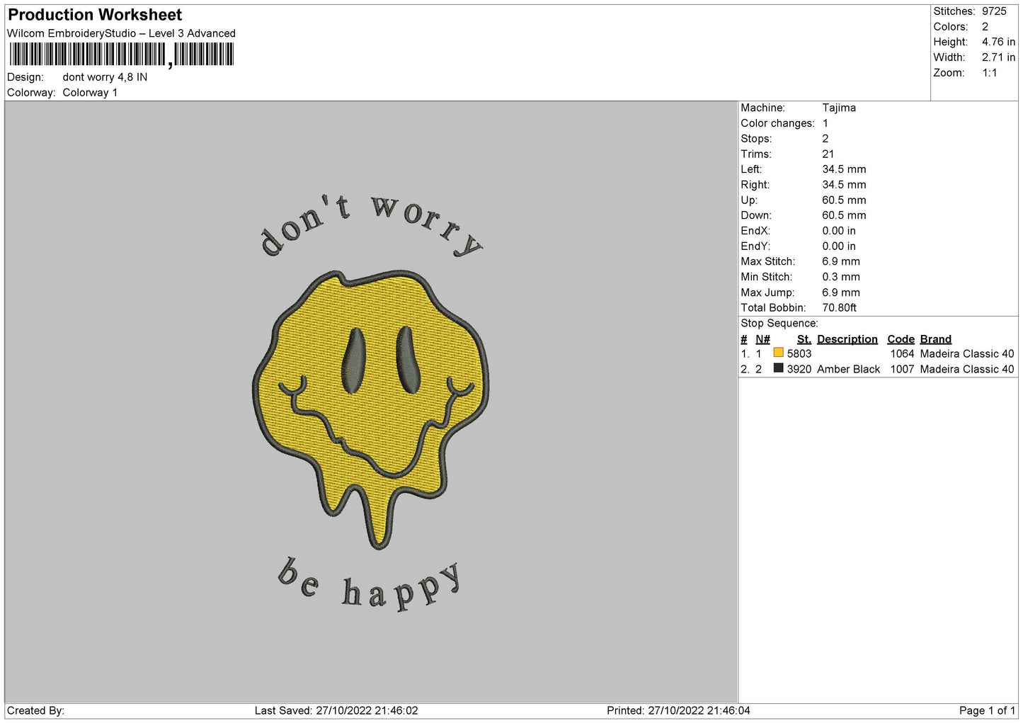The image size is (1023, 723).
Task: Click the Zoom value 1:1
Action: click(990, 73)
